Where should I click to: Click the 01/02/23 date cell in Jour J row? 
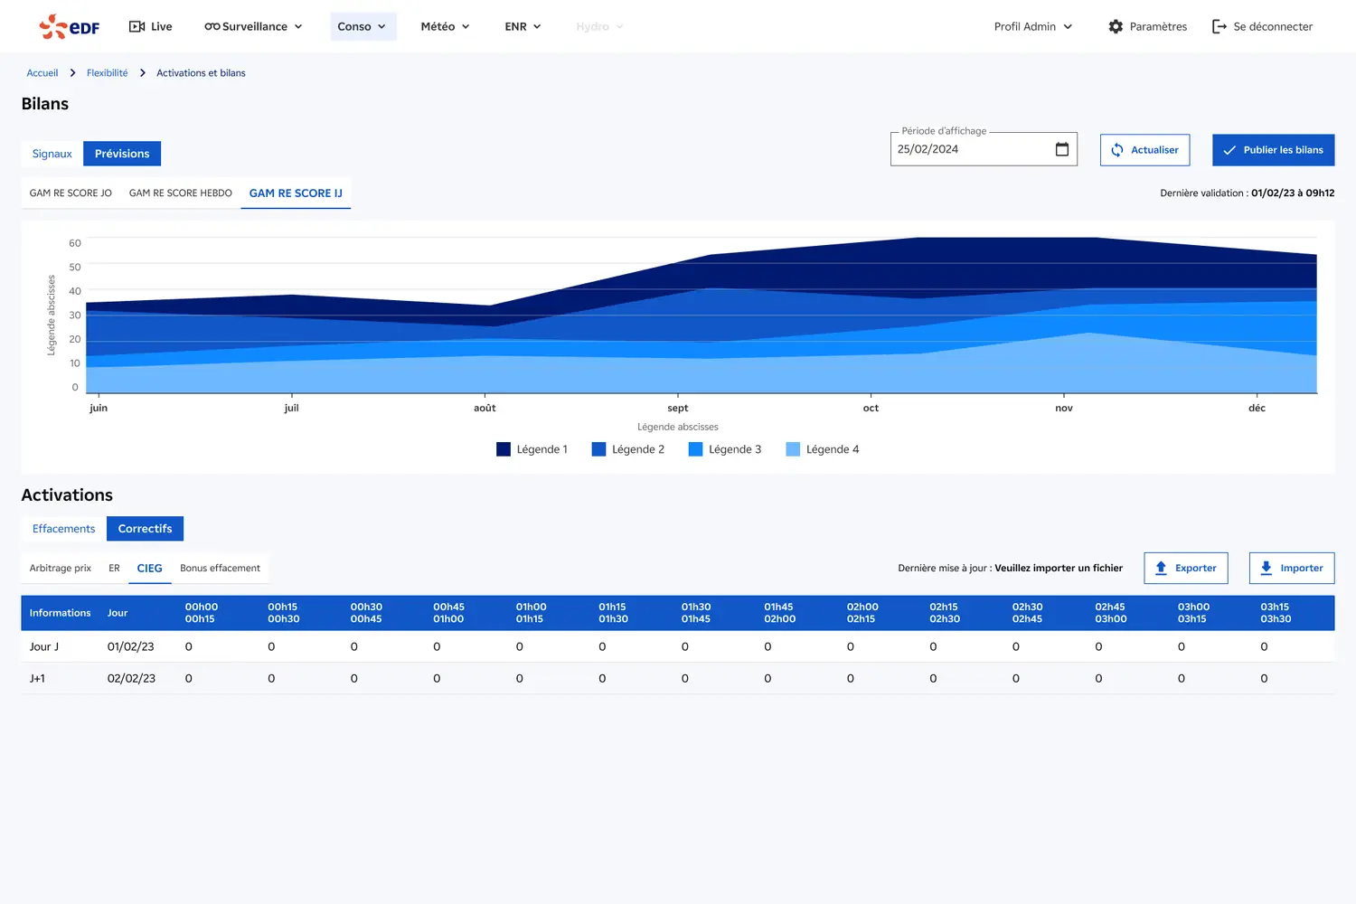coord(131,647)
